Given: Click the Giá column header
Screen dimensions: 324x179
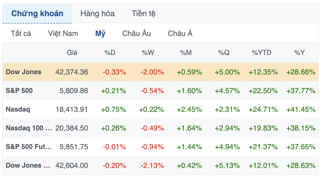Looking at the screenshot, I should coord(72,53).
